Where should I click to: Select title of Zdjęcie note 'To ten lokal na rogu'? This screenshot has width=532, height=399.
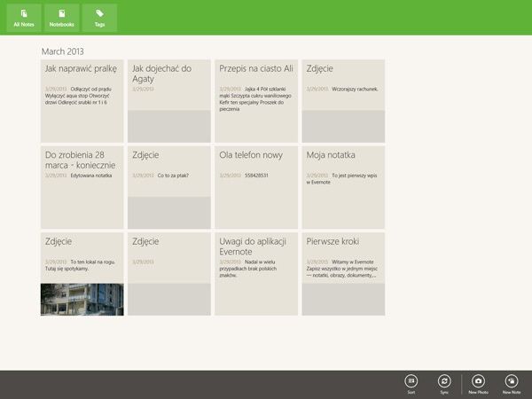59,241
